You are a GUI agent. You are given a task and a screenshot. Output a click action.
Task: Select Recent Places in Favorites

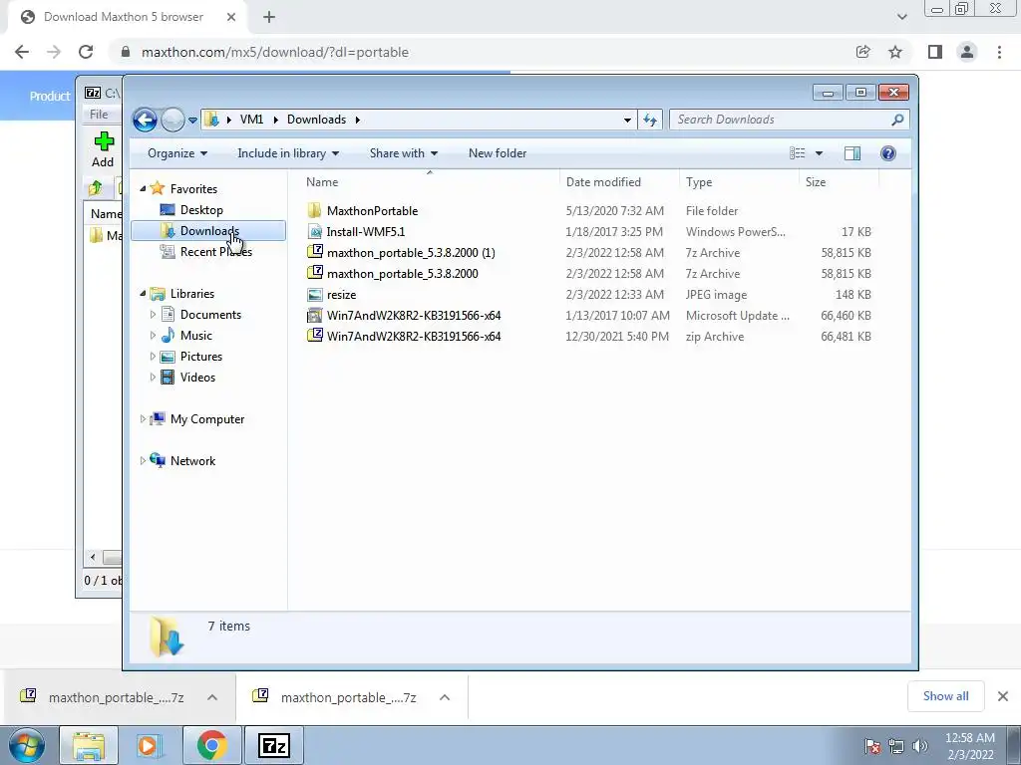[x=215, y=252]
